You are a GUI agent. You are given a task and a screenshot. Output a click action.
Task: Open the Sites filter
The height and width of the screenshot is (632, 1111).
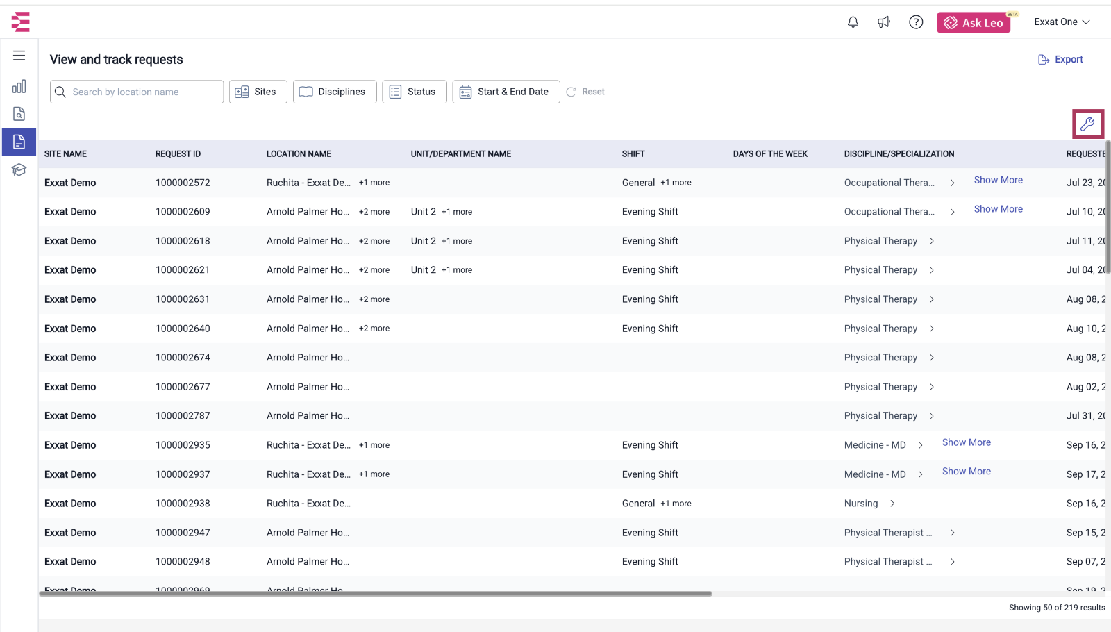[x=258, y=92]
